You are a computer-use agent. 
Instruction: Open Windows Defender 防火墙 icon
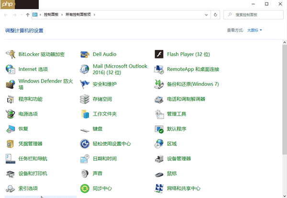coord(11,84)
